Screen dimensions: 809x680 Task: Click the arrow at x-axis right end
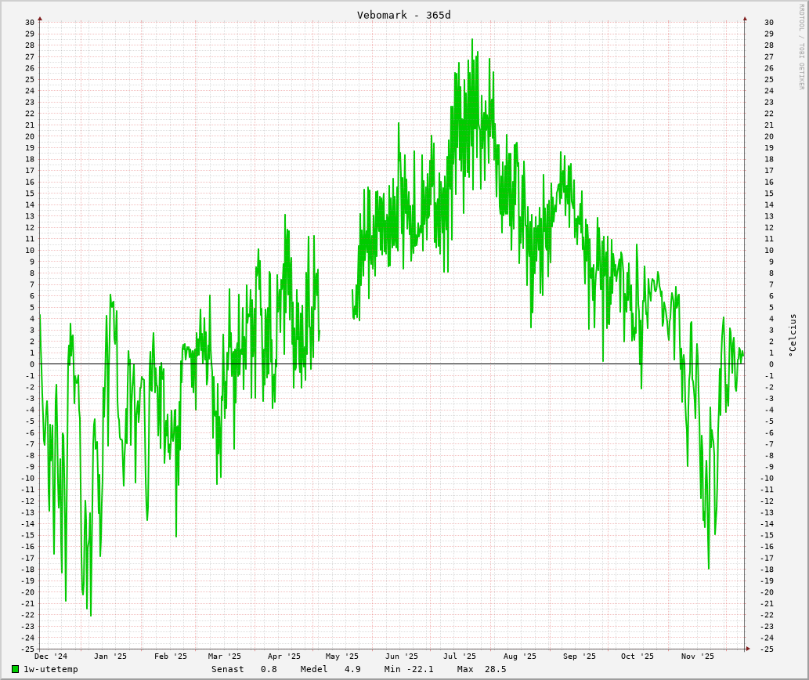coord(748,649)
